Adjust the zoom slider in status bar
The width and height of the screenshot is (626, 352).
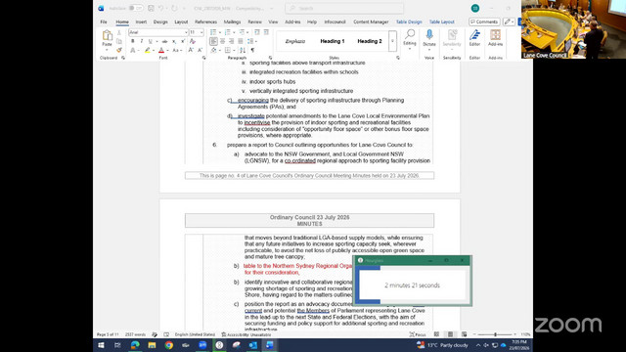coord(495,334)
